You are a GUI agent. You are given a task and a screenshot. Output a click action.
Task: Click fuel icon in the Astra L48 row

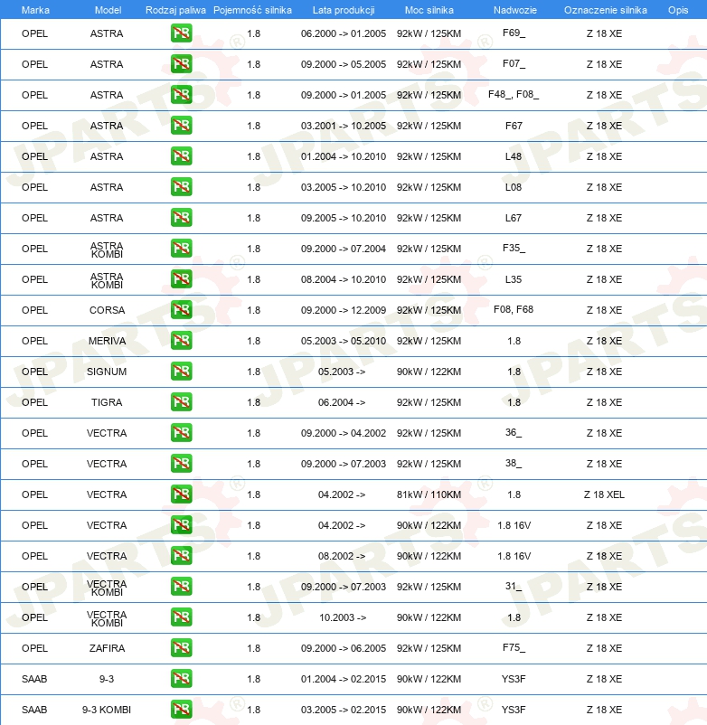click(x=181, y=156)
